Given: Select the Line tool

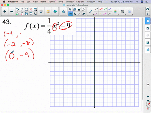Looking at the screenshot, I should (79, 14).
